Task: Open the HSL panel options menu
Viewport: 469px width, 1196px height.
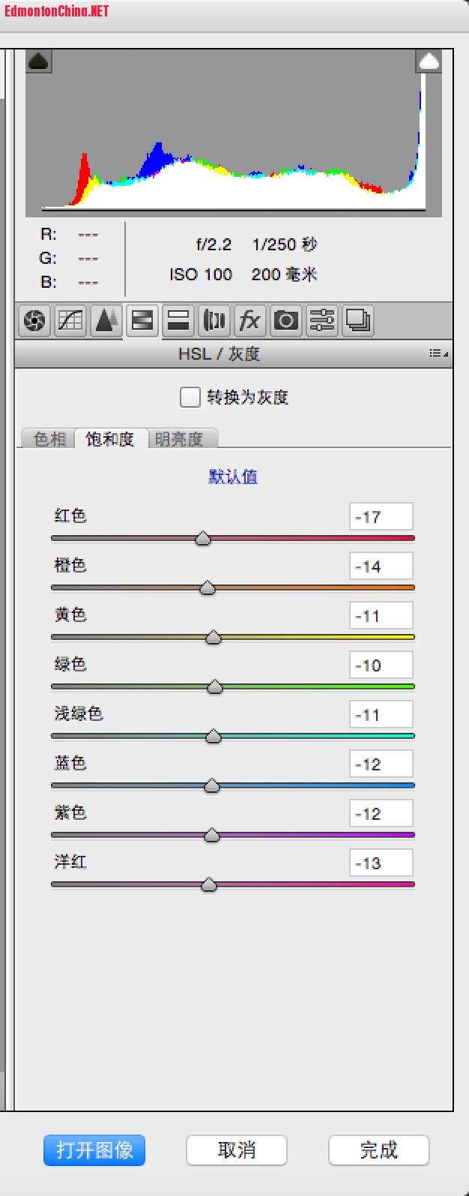Action: [439, 354]
